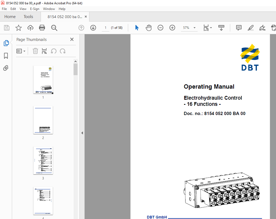Close the 8154 052 000 ba document tab
Viewport: 276px width, 219px height.
pyautogui.click(x=86, y=16)
